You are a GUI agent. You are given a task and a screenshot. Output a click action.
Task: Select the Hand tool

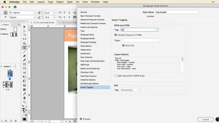coord(24,98)
